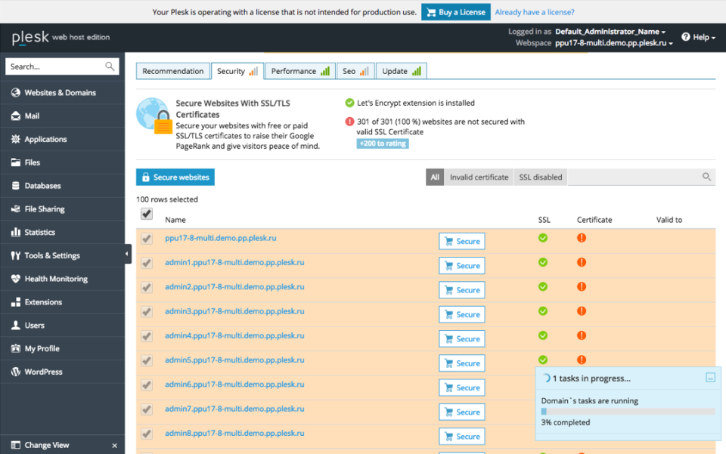Follow the 'Already have a license?' link

click(534, 12)
